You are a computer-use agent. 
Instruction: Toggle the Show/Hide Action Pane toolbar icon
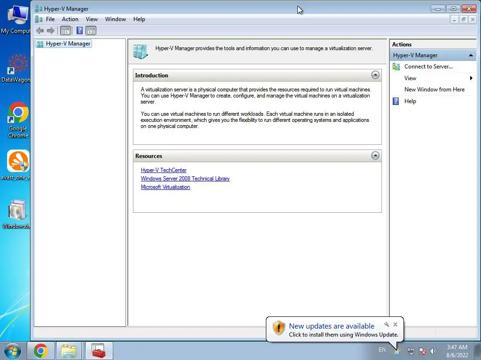pyautogui.click(x=91, y=30)
